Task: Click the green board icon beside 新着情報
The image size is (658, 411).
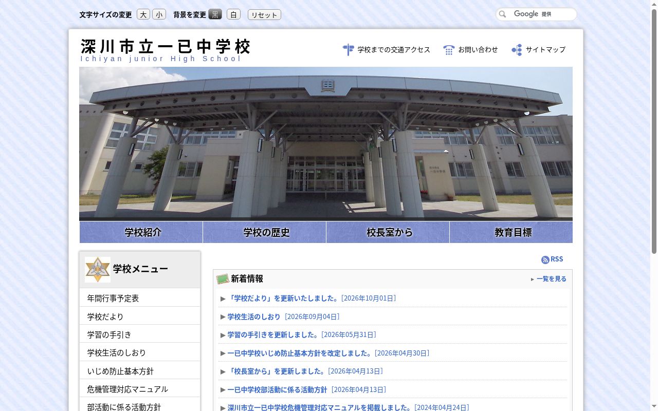Action: pos(223,279)
